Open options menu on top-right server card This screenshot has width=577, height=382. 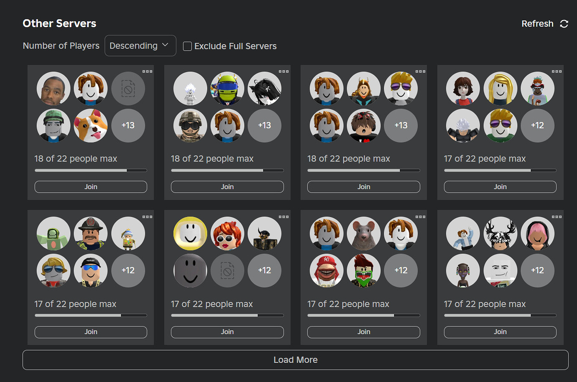[x=557, y=71]
